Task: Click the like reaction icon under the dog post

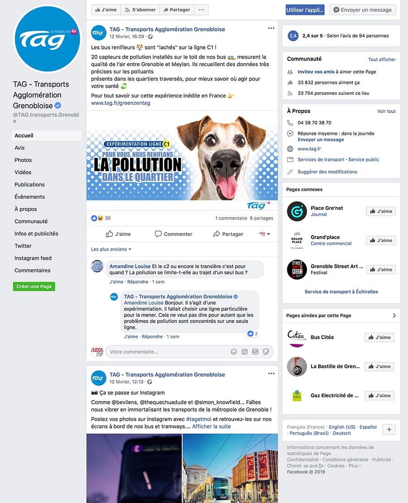Action: (x=94, y=218)
